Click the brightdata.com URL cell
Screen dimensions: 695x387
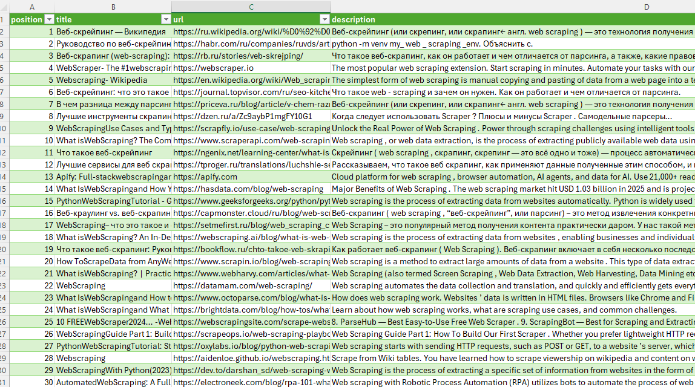(x=251, y=310)
